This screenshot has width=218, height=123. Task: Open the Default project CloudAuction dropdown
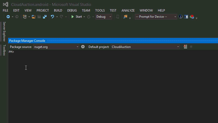[145, 47]
